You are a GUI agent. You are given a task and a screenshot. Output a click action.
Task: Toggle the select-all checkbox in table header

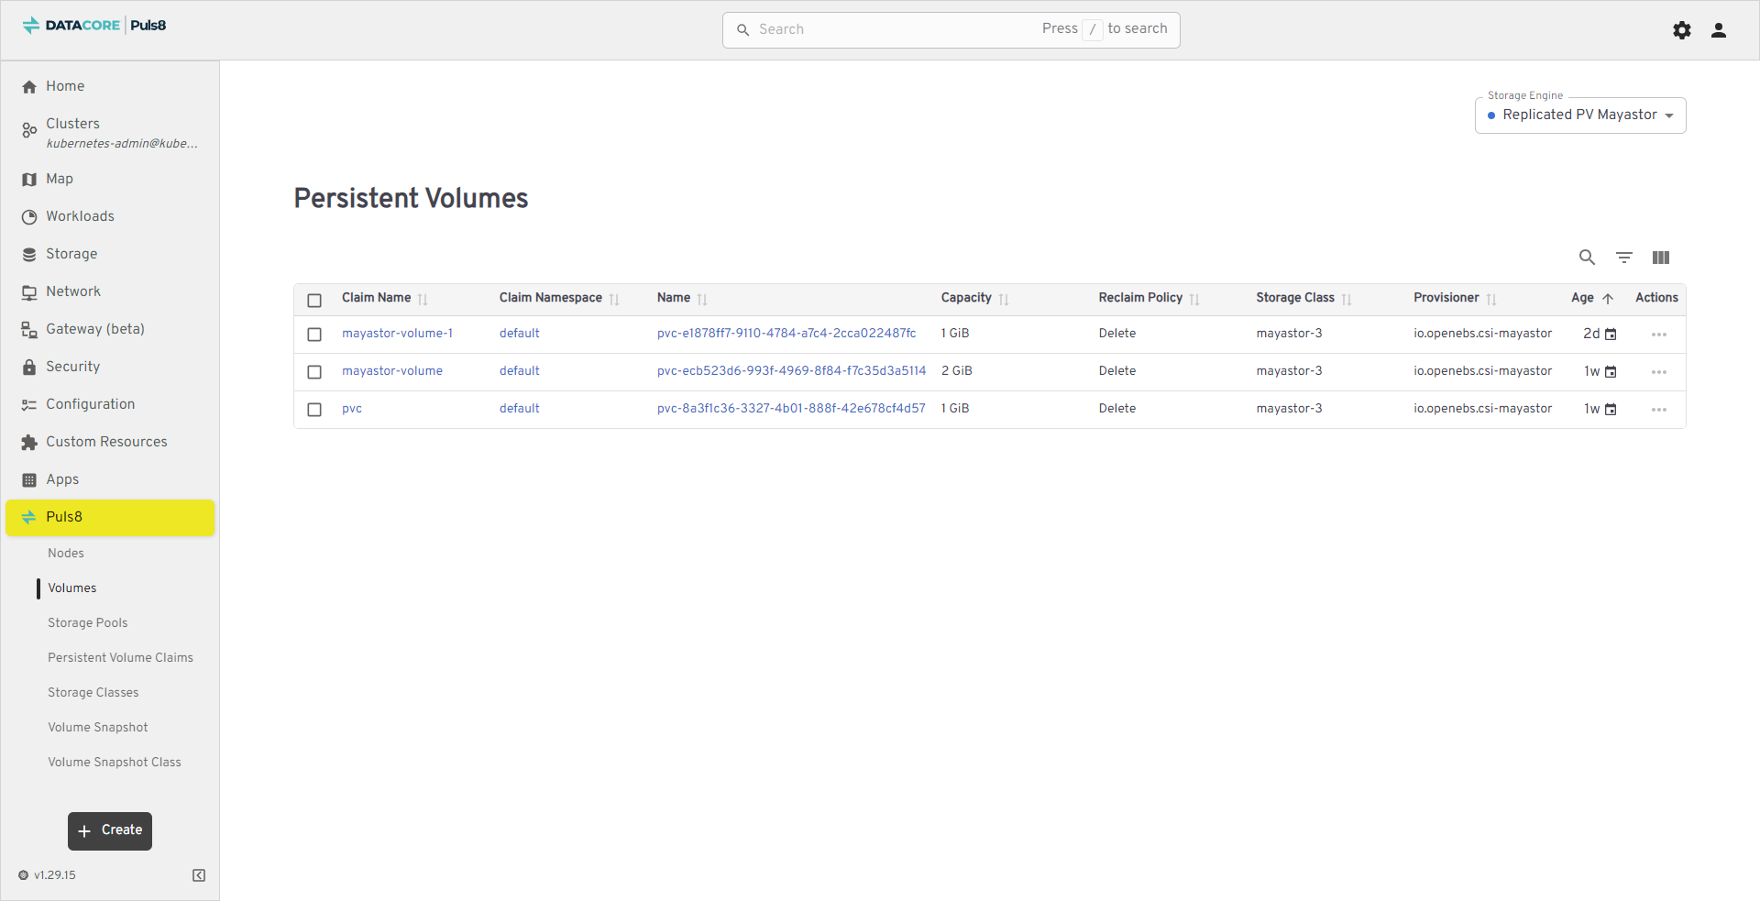[314, 301]
